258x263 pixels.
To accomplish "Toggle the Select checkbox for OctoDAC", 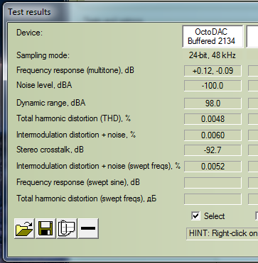I will (195, 216).
